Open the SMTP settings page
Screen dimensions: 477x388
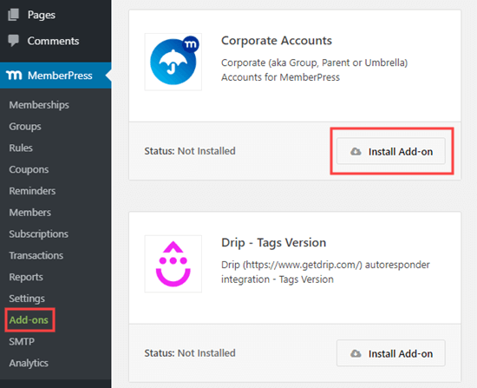coord(22,341)
